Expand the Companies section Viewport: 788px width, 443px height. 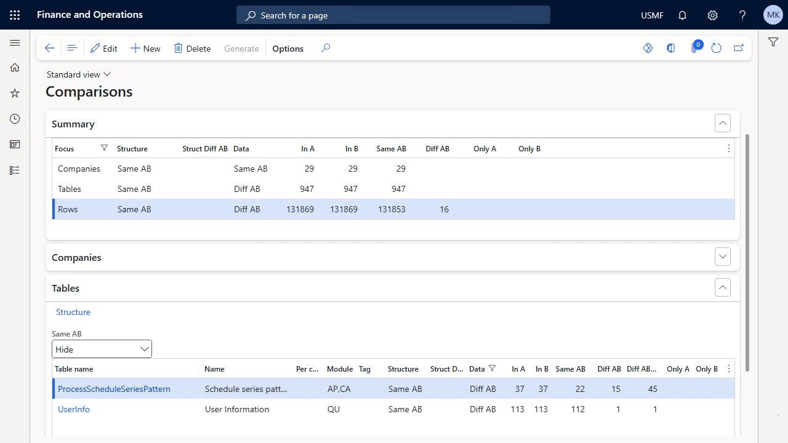point(723,257)
